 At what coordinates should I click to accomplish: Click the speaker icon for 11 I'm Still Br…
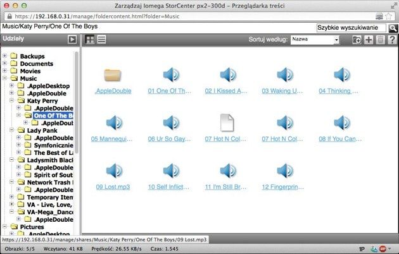coord(228,171)
